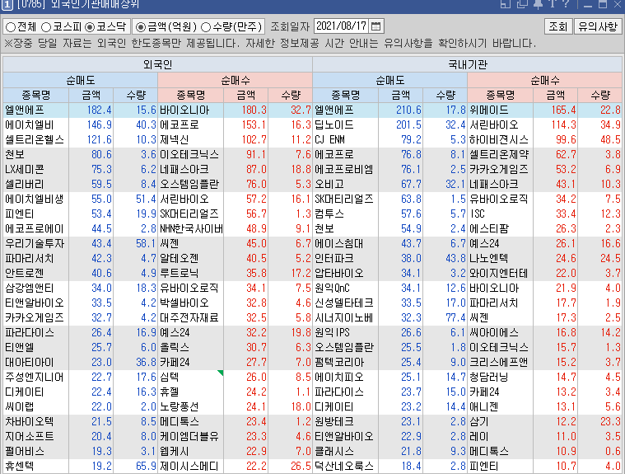
Task: Select 펄어비스 stock
Action: click(x=25, y=451)
